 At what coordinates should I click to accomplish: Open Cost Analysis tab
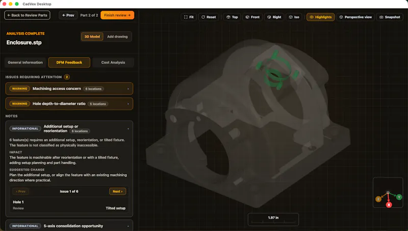point(113,62)
